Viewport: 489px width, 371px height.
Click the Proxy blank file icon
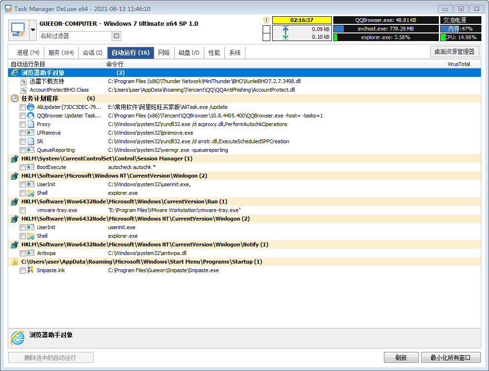click(x=31, y=124)
